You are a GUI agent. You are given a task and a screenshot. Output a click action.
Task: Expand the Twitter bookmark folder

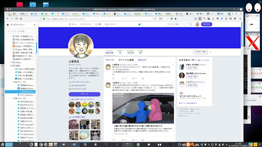11,62
